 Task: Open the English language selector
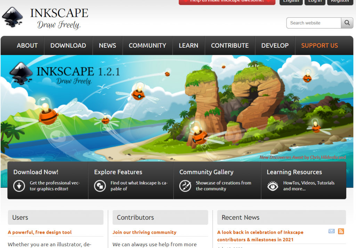291,2
